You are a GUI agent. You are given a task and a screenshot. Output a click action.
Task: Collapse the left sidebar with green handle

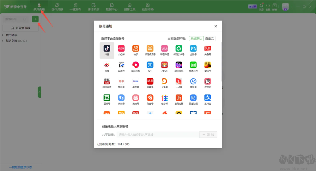39,92
